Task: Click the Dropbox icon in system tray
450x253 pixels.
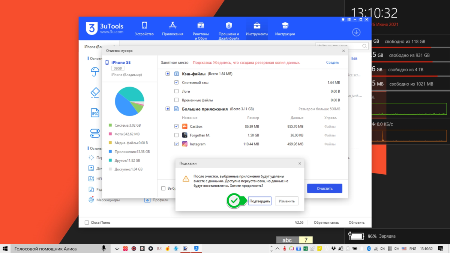Action: tap(333, 249)
